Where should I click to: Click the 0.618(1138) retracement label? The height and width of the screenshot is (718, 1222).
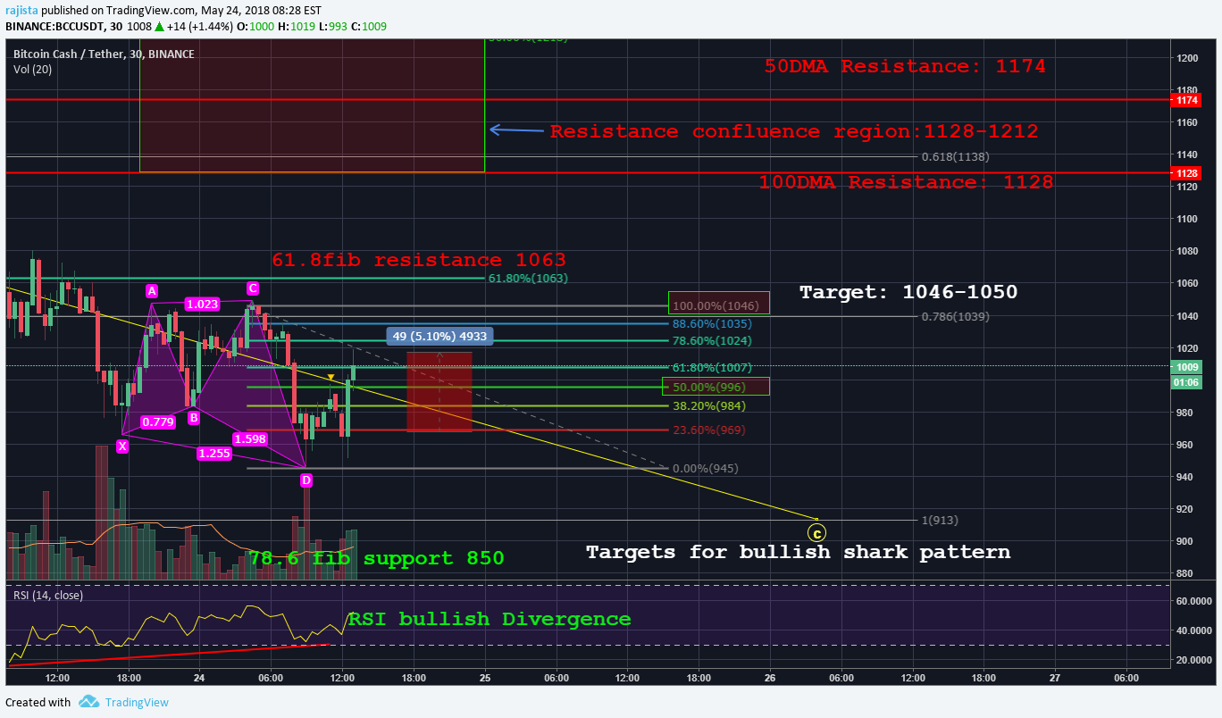[x=956, y=156]
